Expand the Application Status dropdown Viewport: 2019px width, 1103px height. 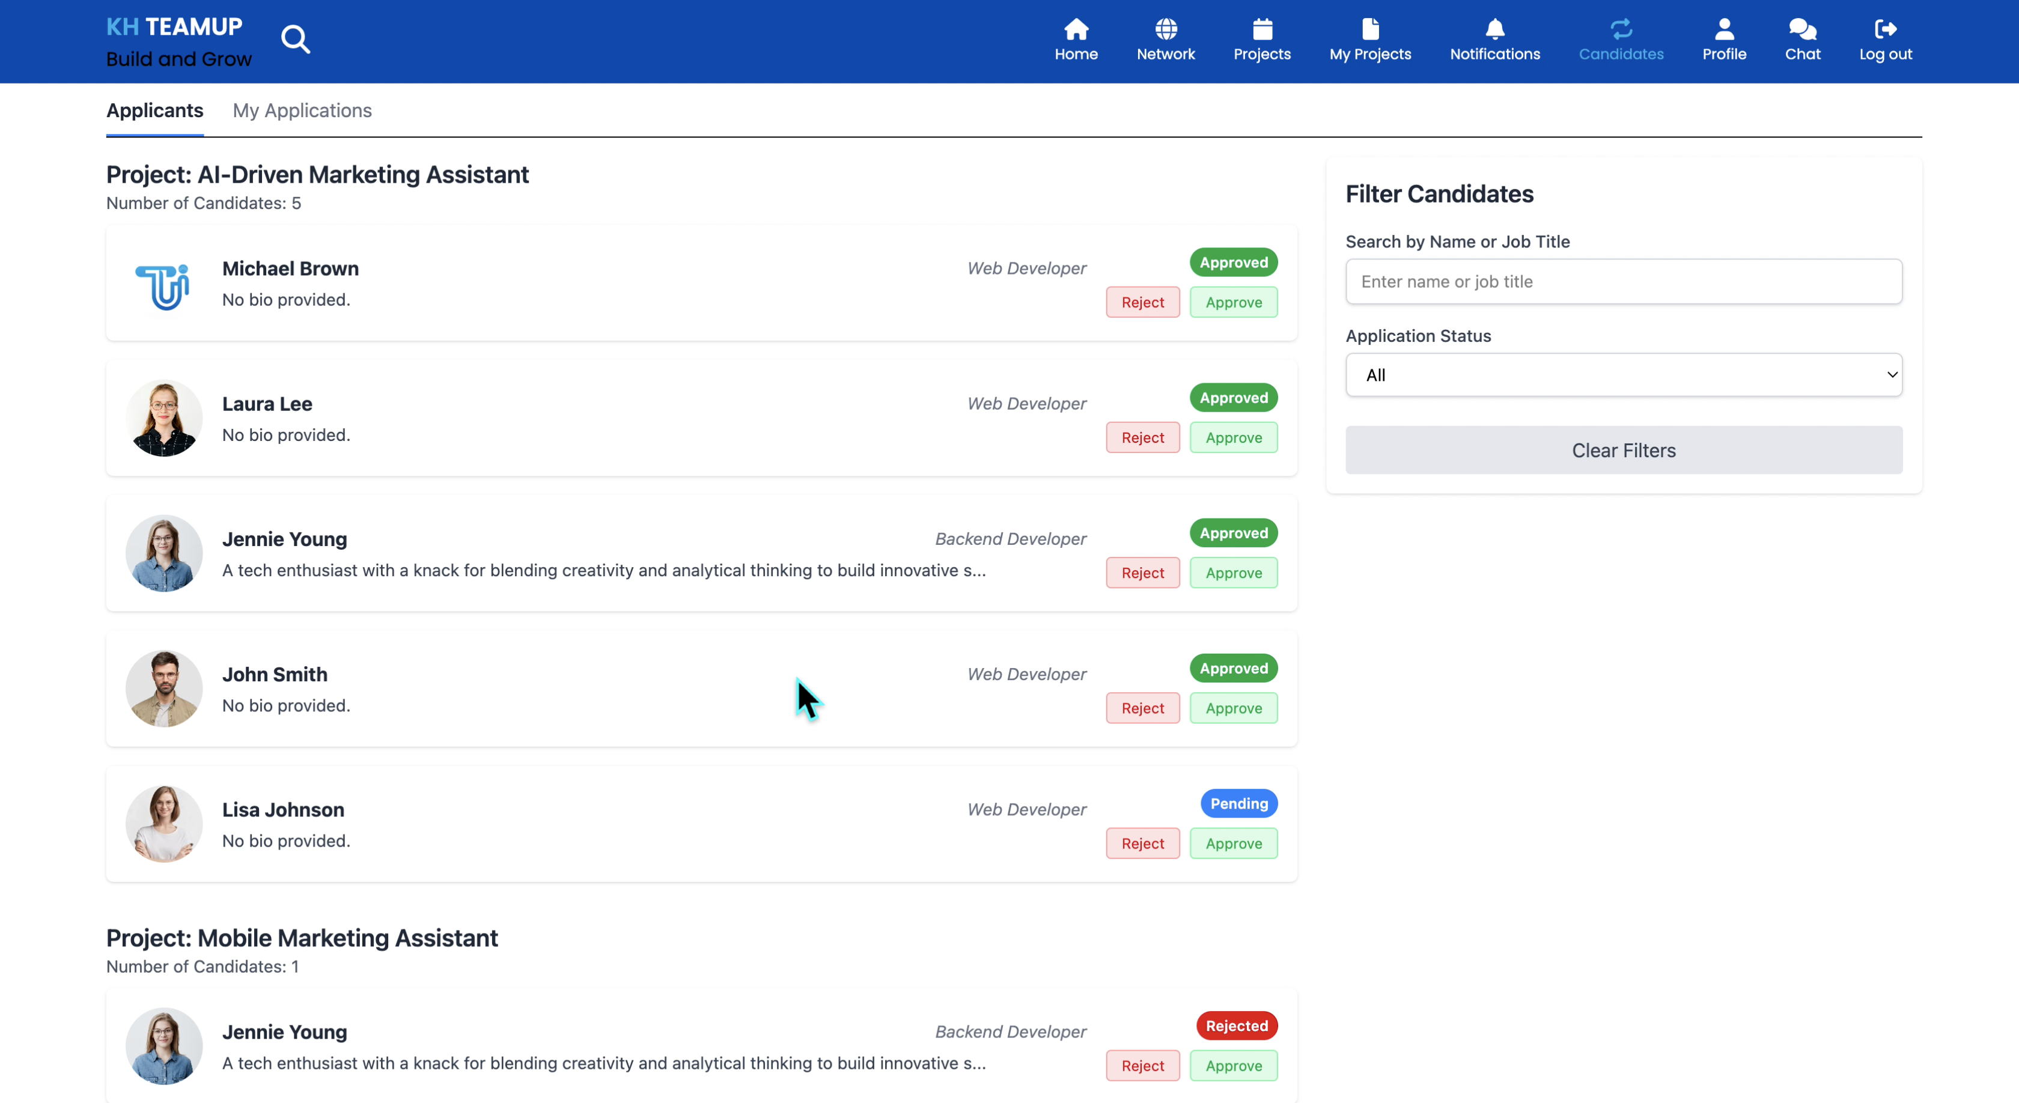coord(1623,375)
